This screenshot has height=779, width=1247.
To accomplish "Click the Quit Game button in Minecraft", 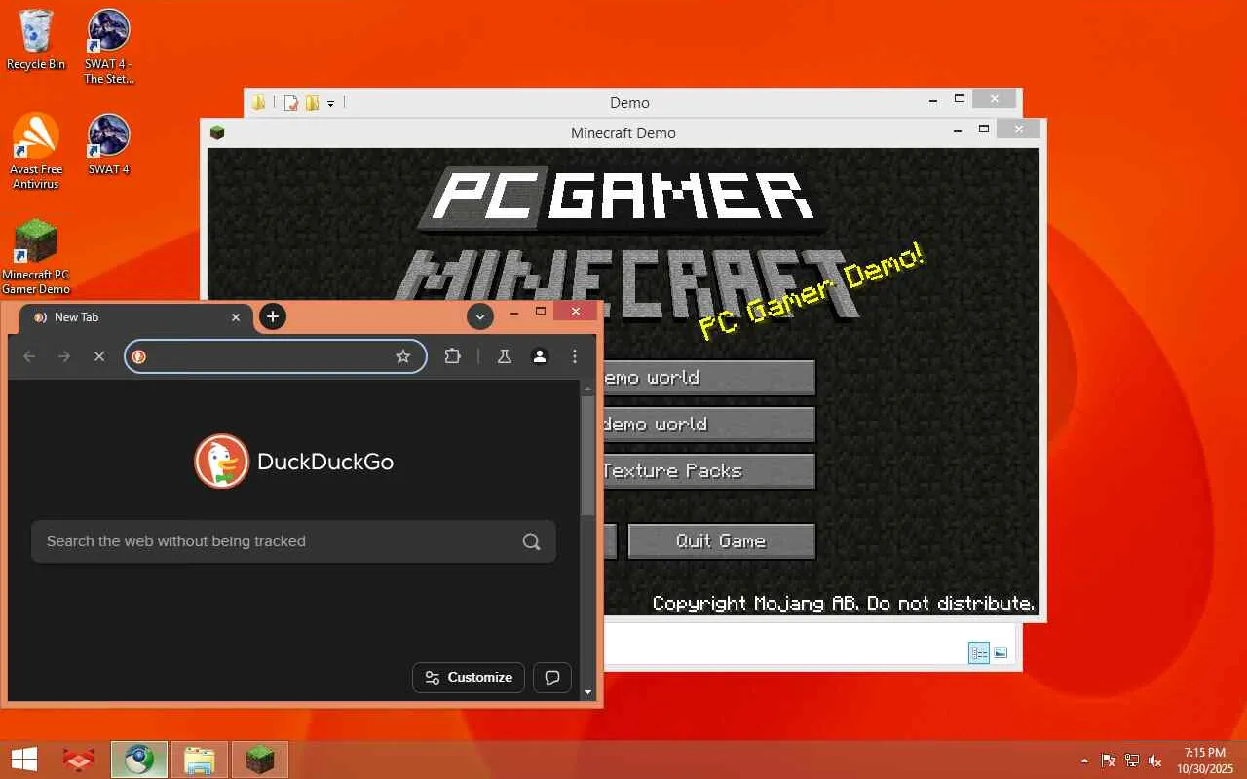I will (x=721, y=541).
